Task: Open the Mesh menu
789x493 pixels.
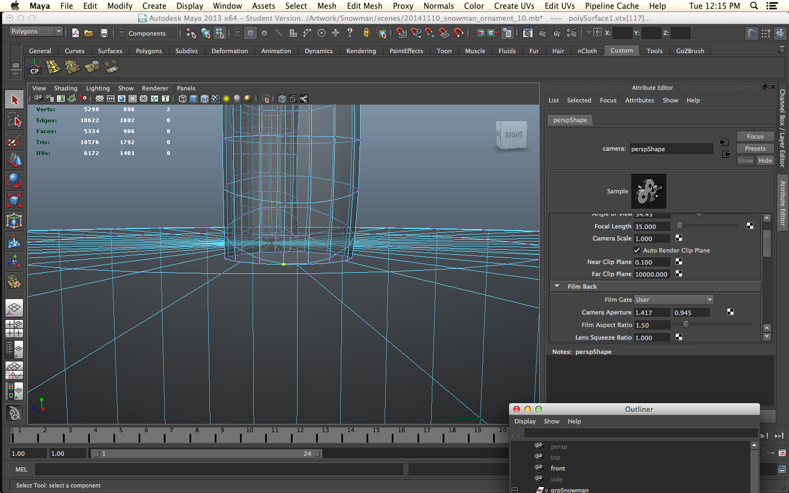Action: pyautogui.click(x=327, y=6)
